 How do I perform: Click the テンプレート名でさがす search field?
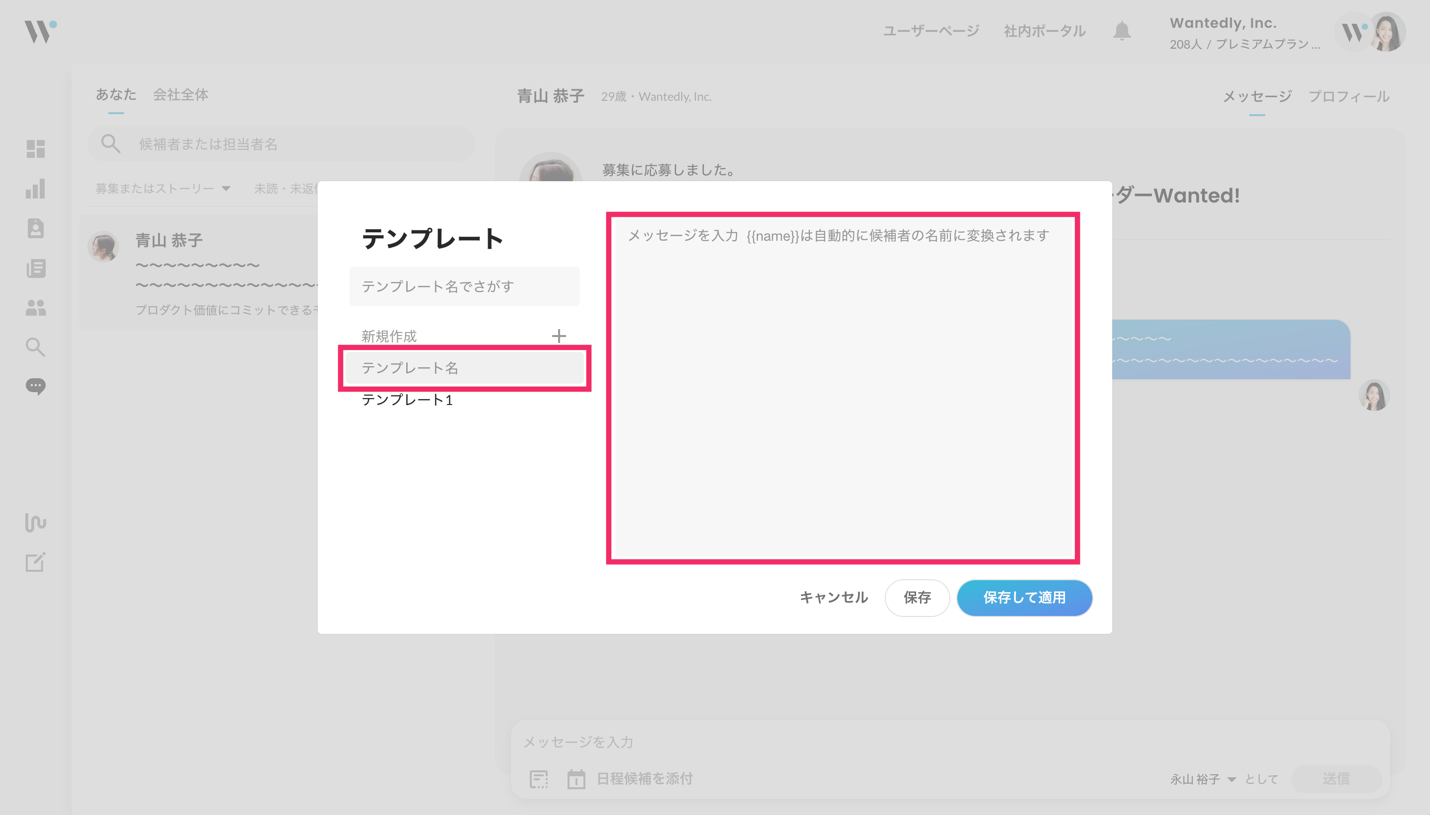coord(464,286)
